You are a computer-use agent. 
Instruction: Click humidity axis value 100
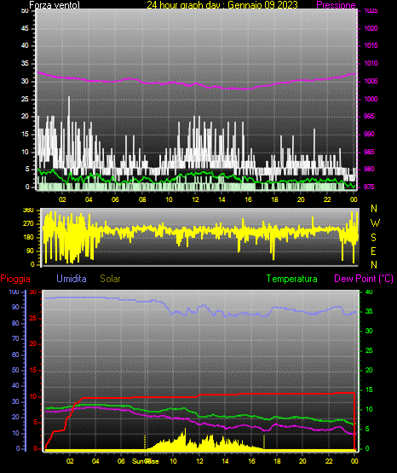(x=14, y=291)
